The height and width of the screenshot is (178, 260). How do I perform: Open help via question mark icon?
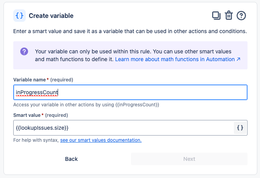(242, 16)
